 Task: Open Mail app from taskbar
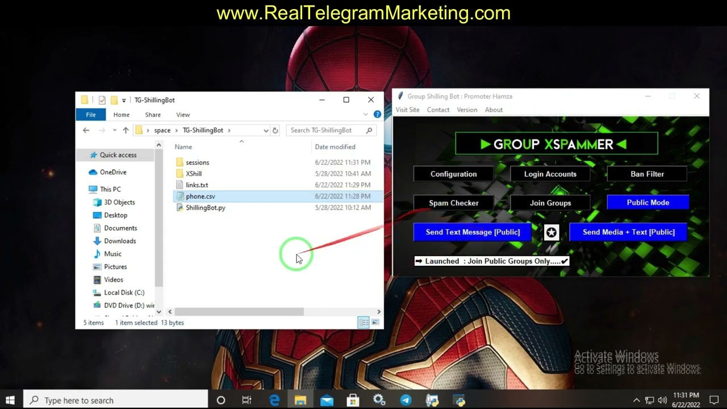click(x=327, y=400)
